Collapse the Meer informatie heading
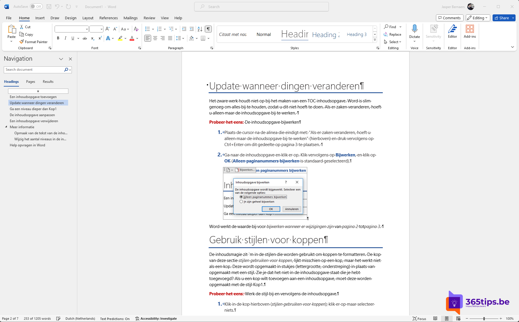The width and height of the screenshot is (519, 322). coord(6,127)
